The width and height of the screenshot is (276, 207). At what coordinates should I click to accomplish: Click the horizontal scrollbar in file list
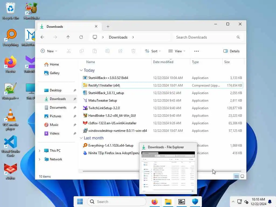[162, 171]
